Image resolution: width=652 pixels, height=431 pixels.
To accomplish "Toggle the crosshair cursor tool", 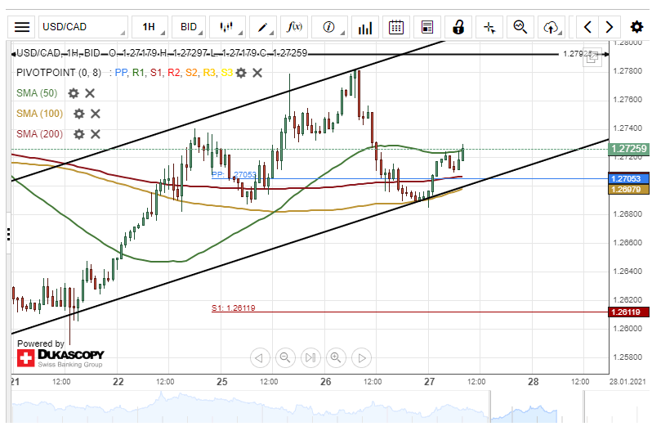I will 489,27.
